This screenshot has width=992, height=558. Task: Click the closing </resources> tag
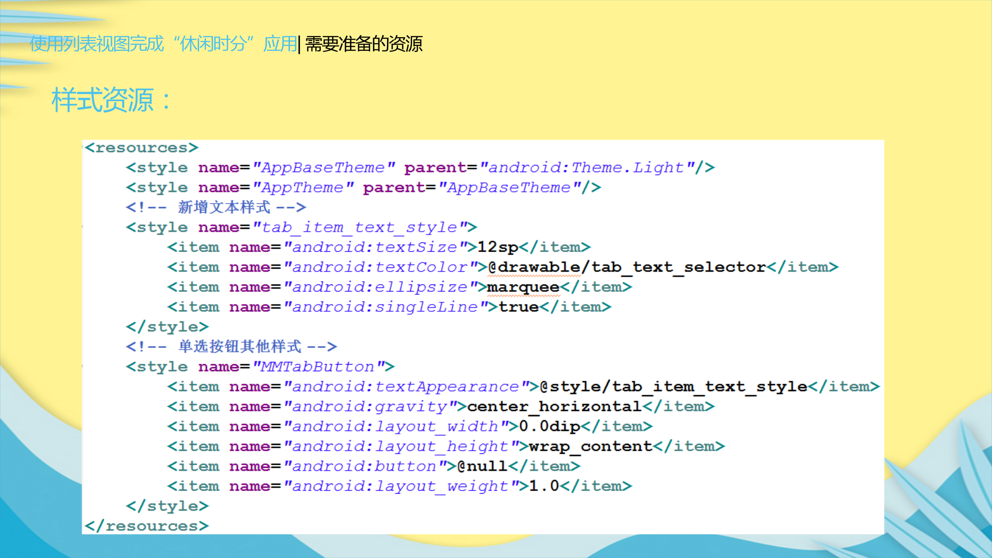[147, 526]
